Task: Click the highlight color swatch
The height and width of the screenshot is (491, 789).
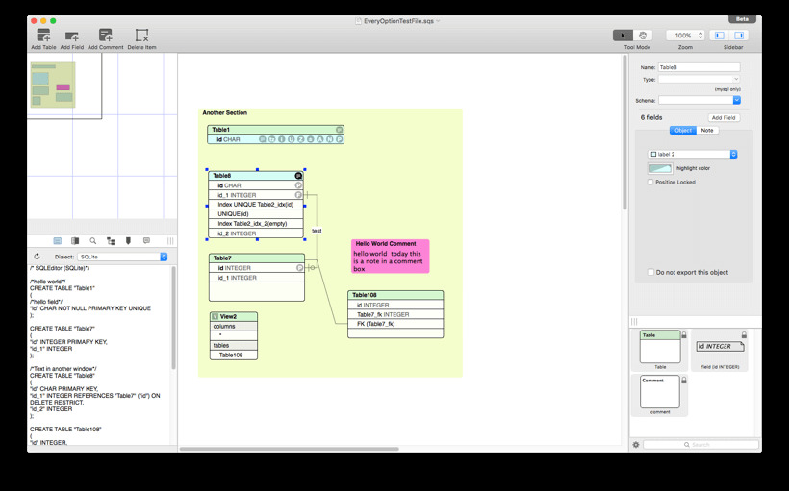Action: pyautogui.click(x=660, y=168)
